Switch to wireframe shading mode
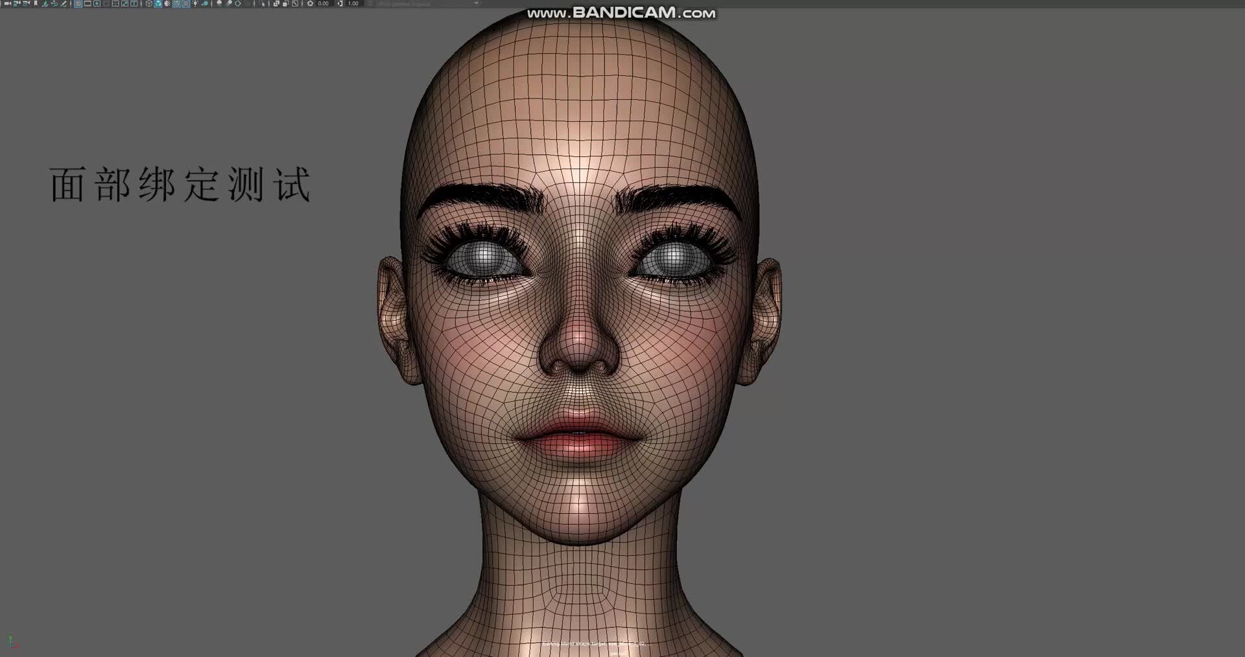Screen dimensions: 1245x657 pos(148,4)
